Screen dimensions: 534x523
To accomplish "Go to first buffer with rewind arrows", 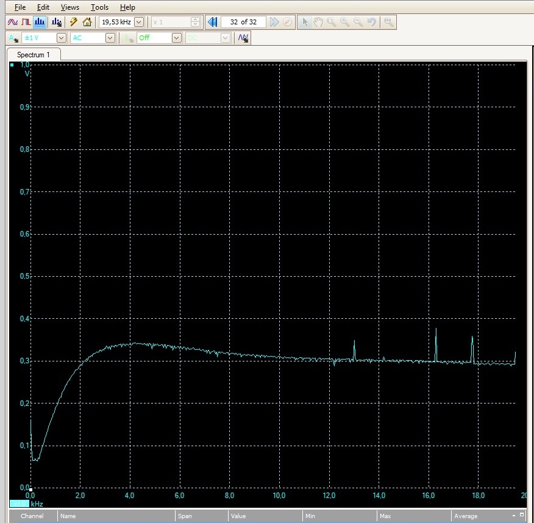I will [x=212, y=22].
